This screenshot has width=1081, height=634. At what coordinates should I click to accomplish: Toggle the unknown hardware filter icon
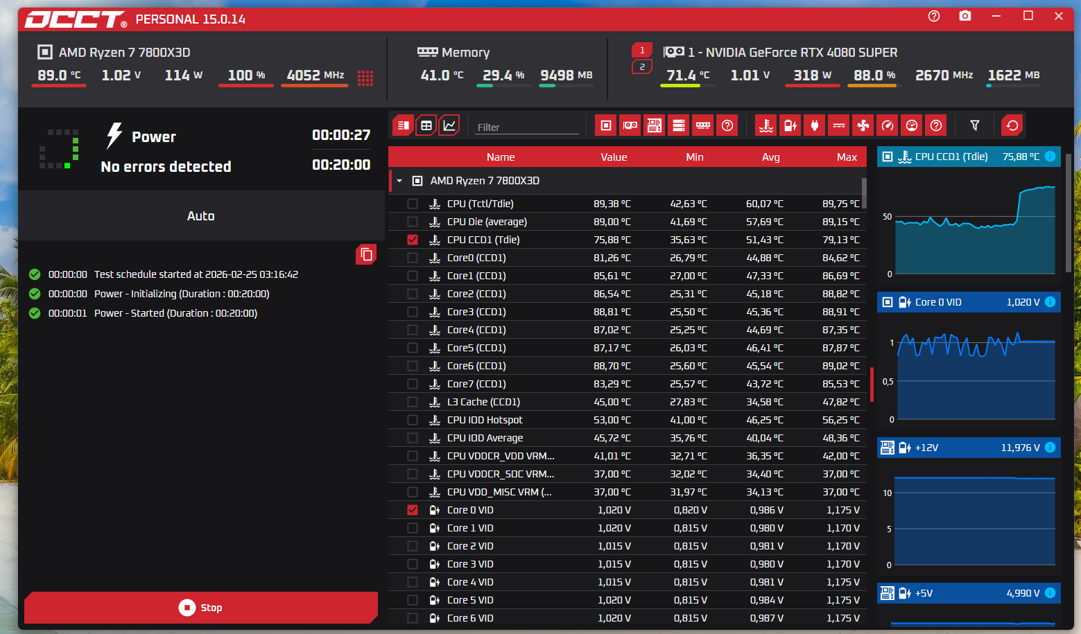click(x=727, y=125)
